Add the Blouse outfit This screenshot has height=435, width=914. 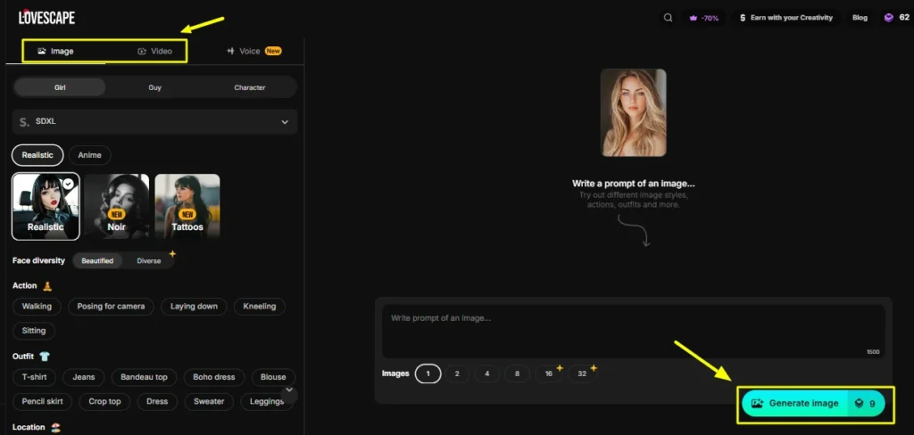273,377
